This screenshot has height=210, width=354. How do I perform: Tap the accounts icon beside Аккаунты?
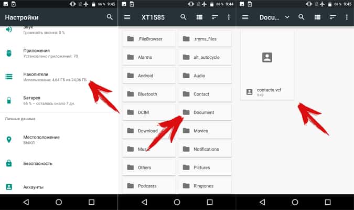tap(9, 187)
